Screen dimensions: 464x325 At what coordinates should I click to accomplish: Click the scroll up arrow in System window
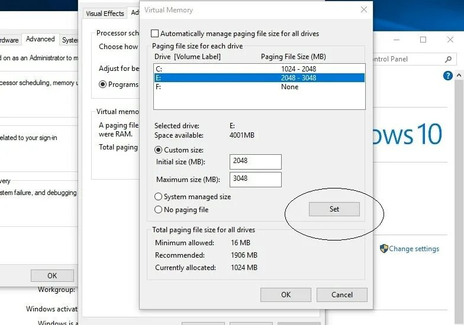(459, 76)
